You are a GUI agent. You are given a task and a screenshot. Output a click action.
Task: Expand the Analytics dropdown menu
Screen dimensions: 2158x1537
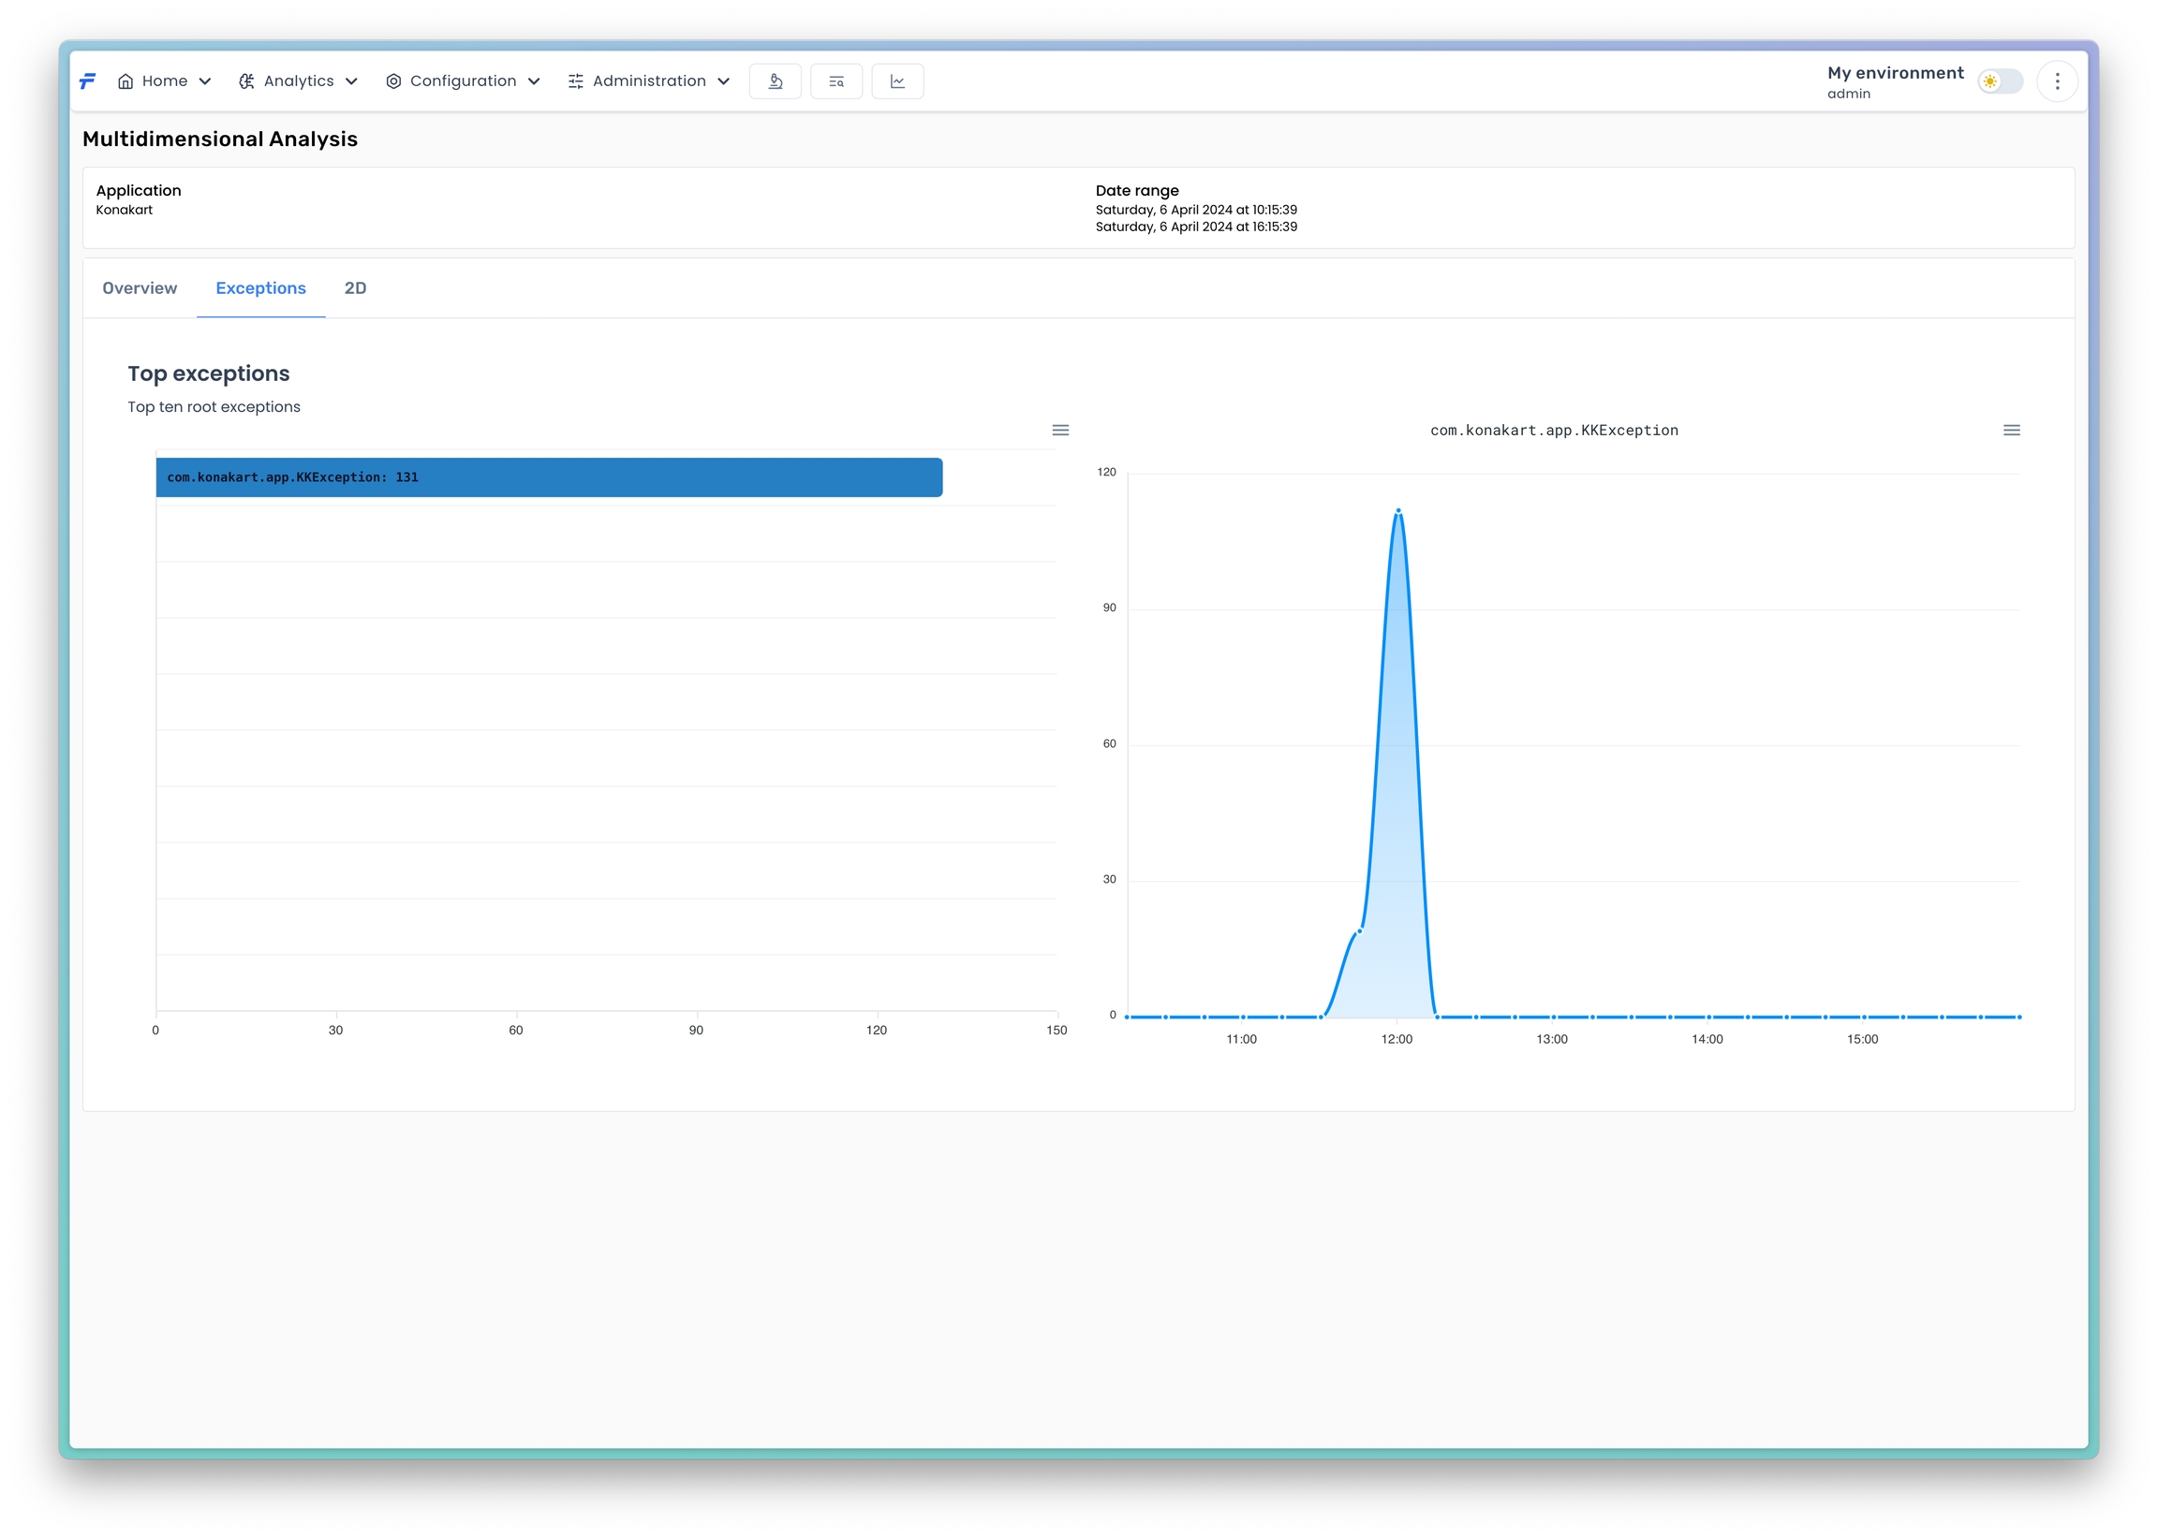click(x=351, y=81)
